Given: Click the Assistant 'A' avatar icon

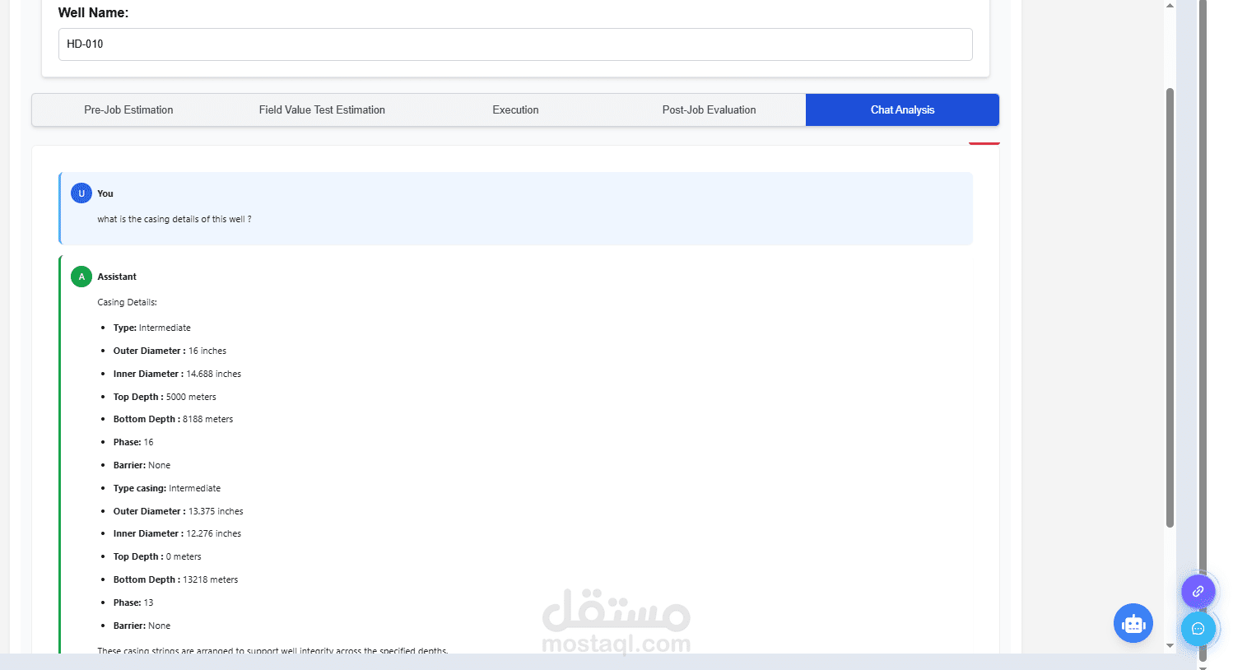Looking at the screenshot, I should tap(81, 277).
